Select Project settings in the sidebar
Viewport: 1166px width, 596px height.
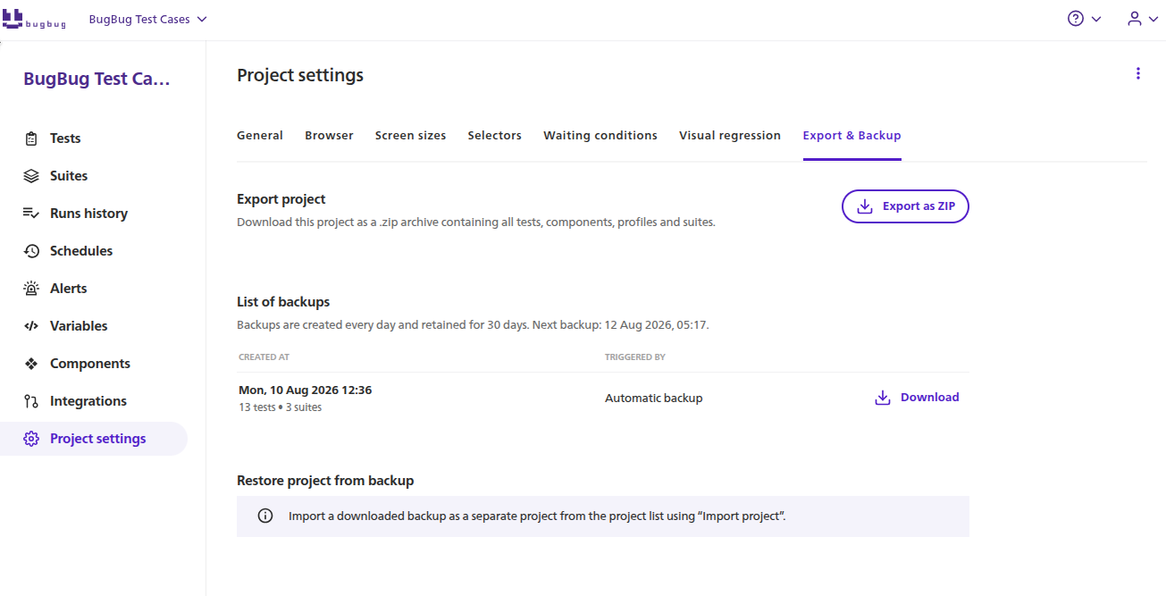click(94, 439)
